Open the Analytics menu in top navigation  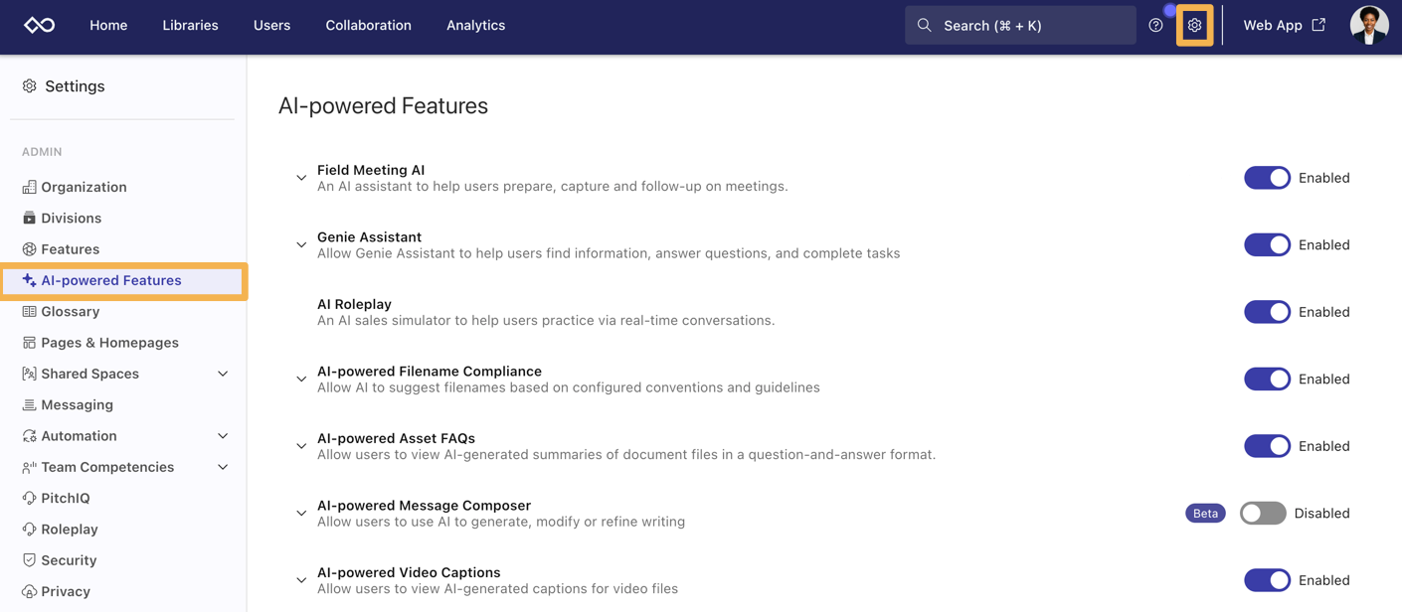click(475, 25)
